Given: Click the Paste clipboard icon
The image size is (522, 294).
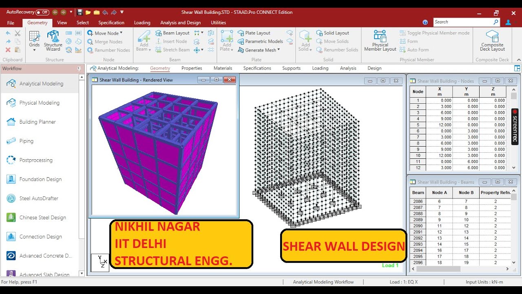Looking at the screenshot, I should pyautogui.click(x=17, y=50).
